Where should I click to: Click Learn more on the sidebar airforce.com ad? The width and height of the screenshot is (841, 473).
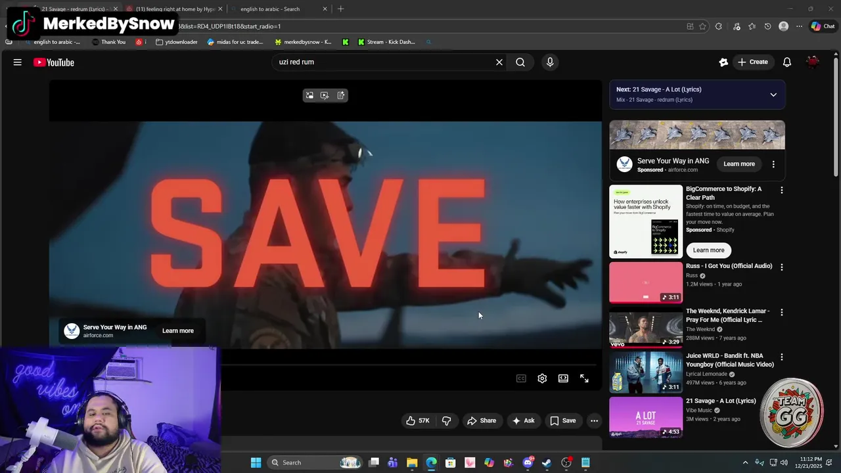coord(739,164)
